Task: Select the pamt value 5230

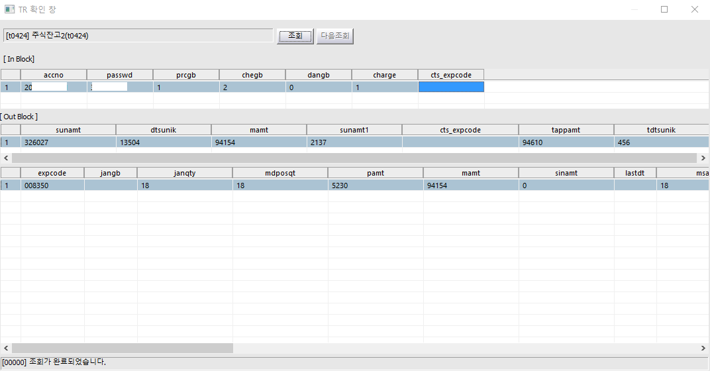Action: pyautogui.click(x=376, y=185)
